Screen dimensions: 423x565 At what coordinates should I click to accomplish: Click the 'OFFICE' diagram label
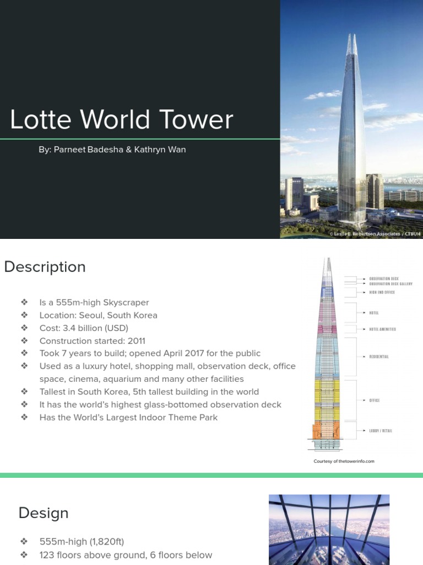374,401
